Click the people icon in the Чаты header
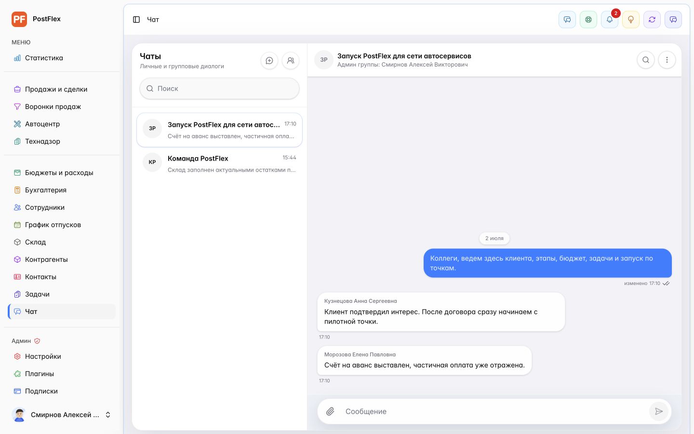This screenshot has height=434, width=694. tap(291, 61)
